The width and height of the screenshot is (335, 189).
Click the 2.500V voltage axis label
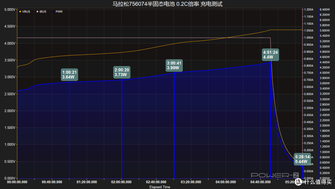[x=10, y=94]
